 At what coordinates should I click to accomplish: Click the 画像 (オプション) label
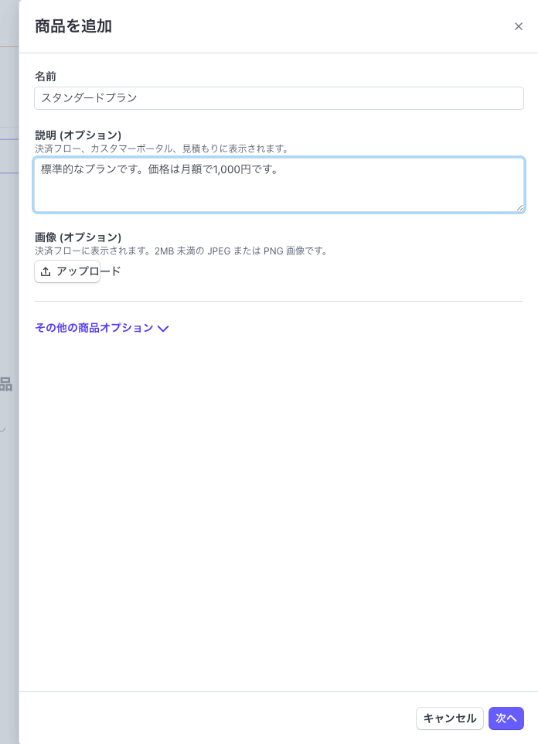point(78,237)
